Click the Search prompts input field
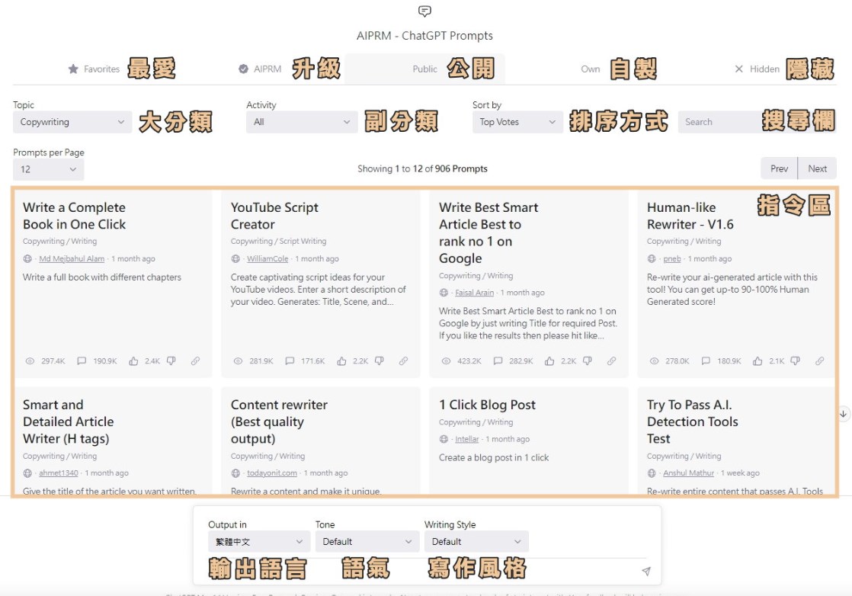Image resolution: width=852 pixels, height=596 pixels. pyautogui.click(x=716, y=122)
